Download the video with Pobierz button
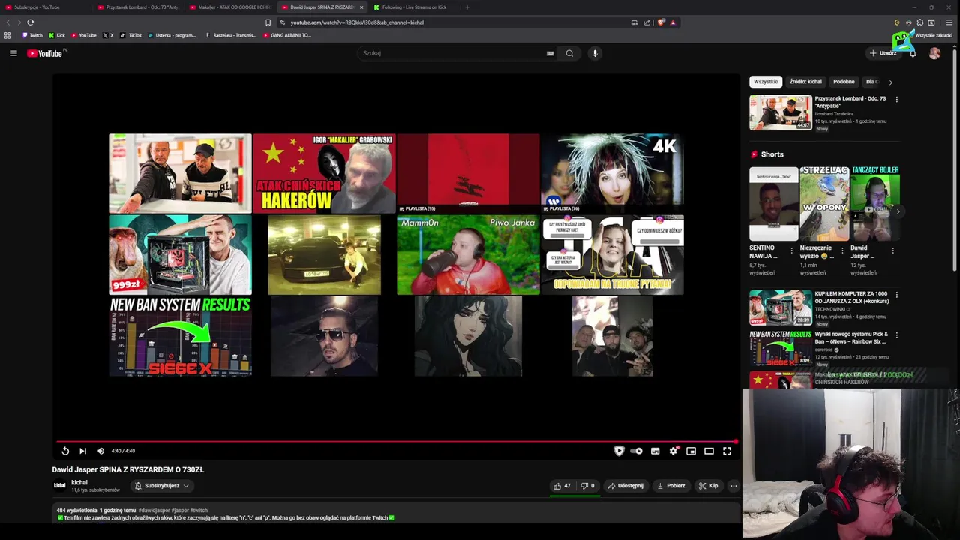 click(x=671, y=486)
